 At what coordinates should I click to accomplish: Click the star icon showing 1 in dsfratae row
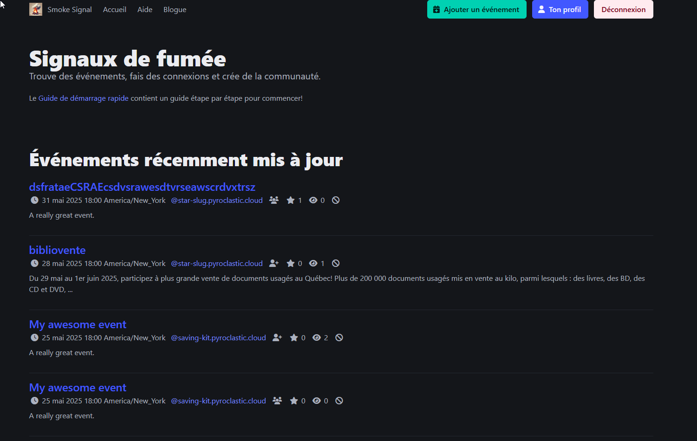click(291, 200)
